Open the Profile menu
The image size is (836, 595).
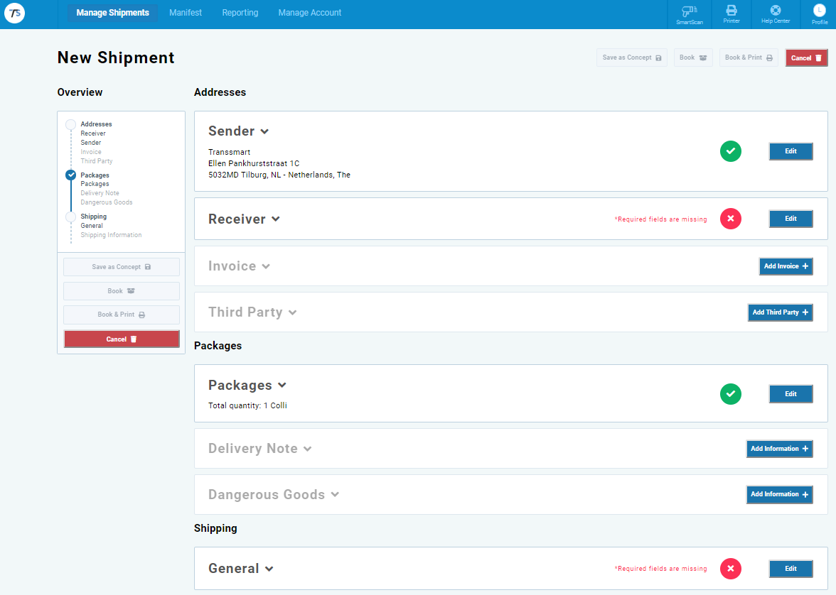pos(819,14)
